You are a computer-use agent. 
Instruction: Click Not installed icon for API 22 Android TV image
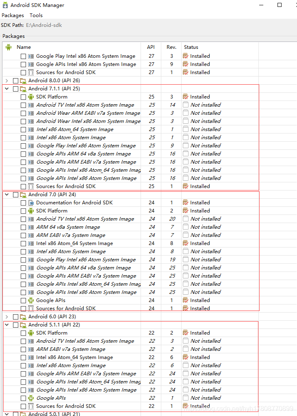pyautogui.click(x=186, y=341)
